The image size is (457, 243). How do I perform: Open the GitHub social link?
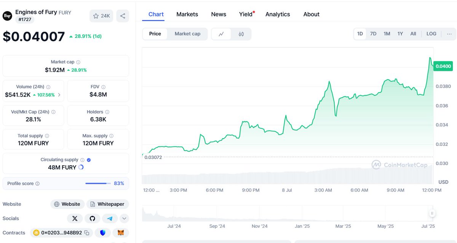pos(92,218)
